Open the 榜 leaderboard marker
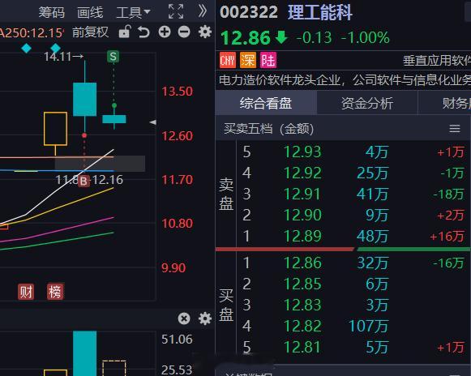Screen dimensions: 471x376 coord(55,292)
